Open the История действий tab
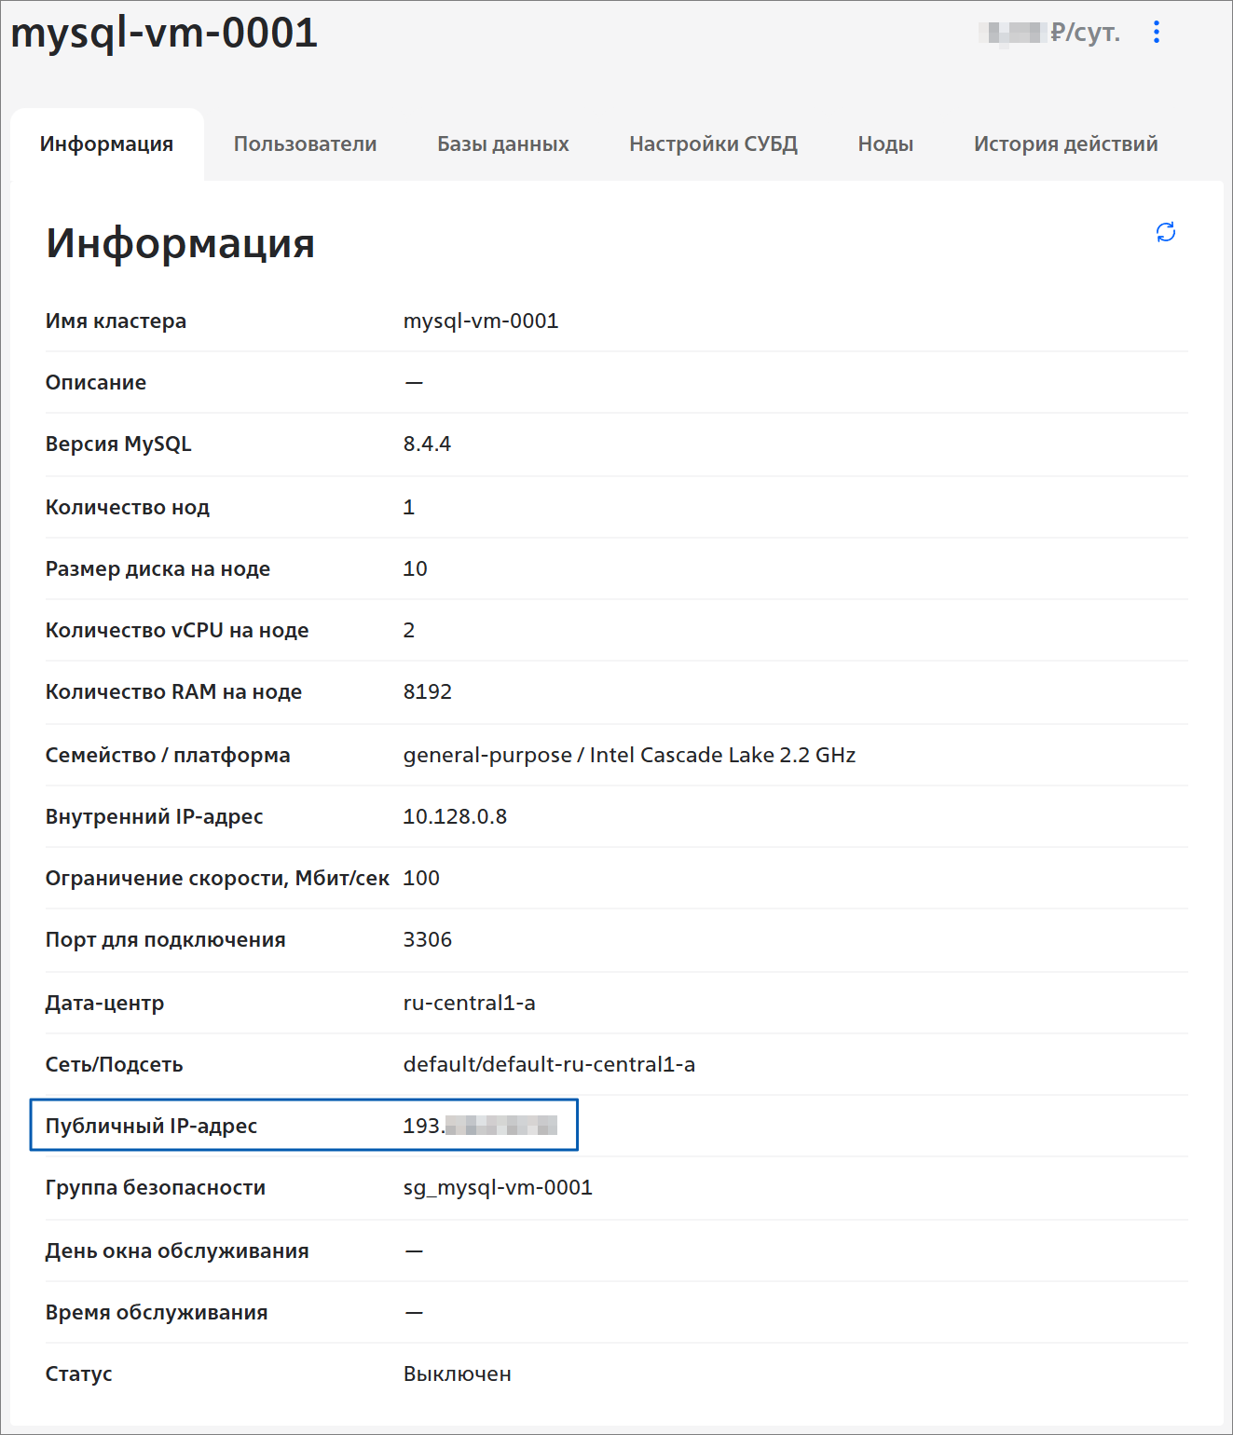 tap(1065, 144)
